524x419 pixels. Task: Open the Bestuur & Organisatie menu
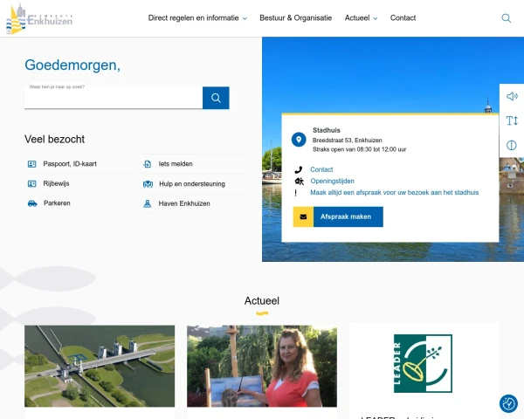tap(296, 18)
